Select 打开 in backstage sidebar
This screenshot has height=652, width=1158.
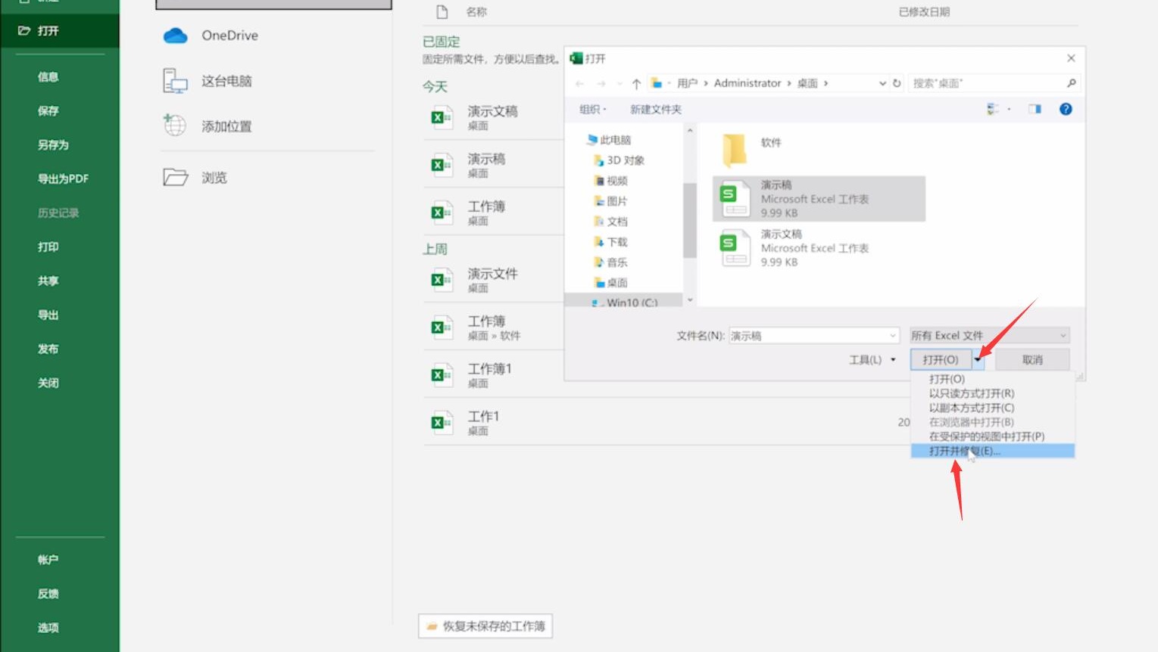pyautogui.click(x=60, y=31)
